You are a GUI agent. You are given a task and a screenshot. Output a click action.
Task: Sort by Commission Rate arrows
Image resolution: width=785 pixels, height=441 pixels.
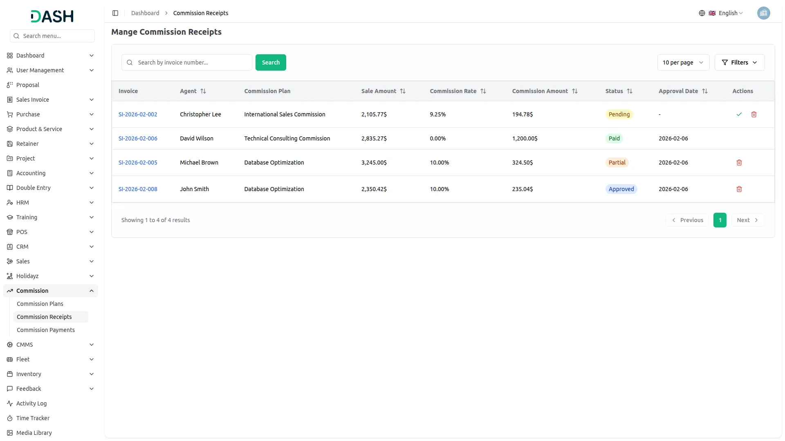[483, 91]
